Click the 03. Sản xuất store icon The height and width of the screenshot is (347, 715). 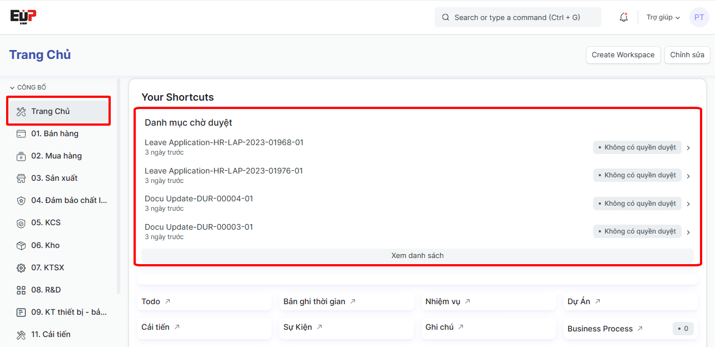(x=21, y=179)
